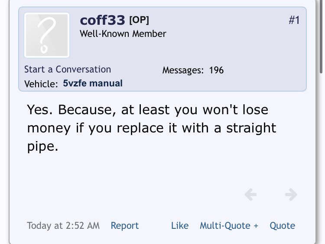This screenshot has width=325, height=244.
Task: Click the Messages label in user info
Action: 183,70
